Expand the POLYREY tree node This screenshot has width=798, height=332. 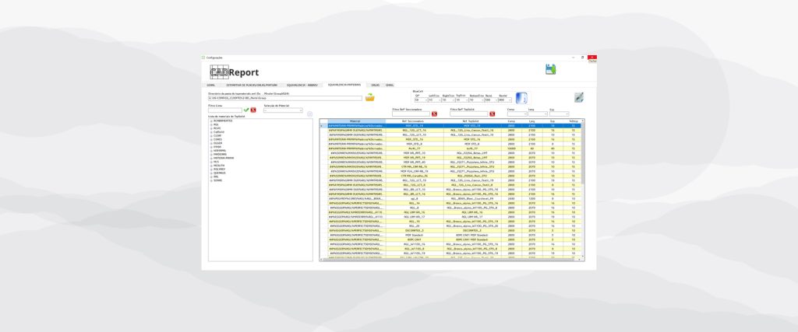coord(210,169)
